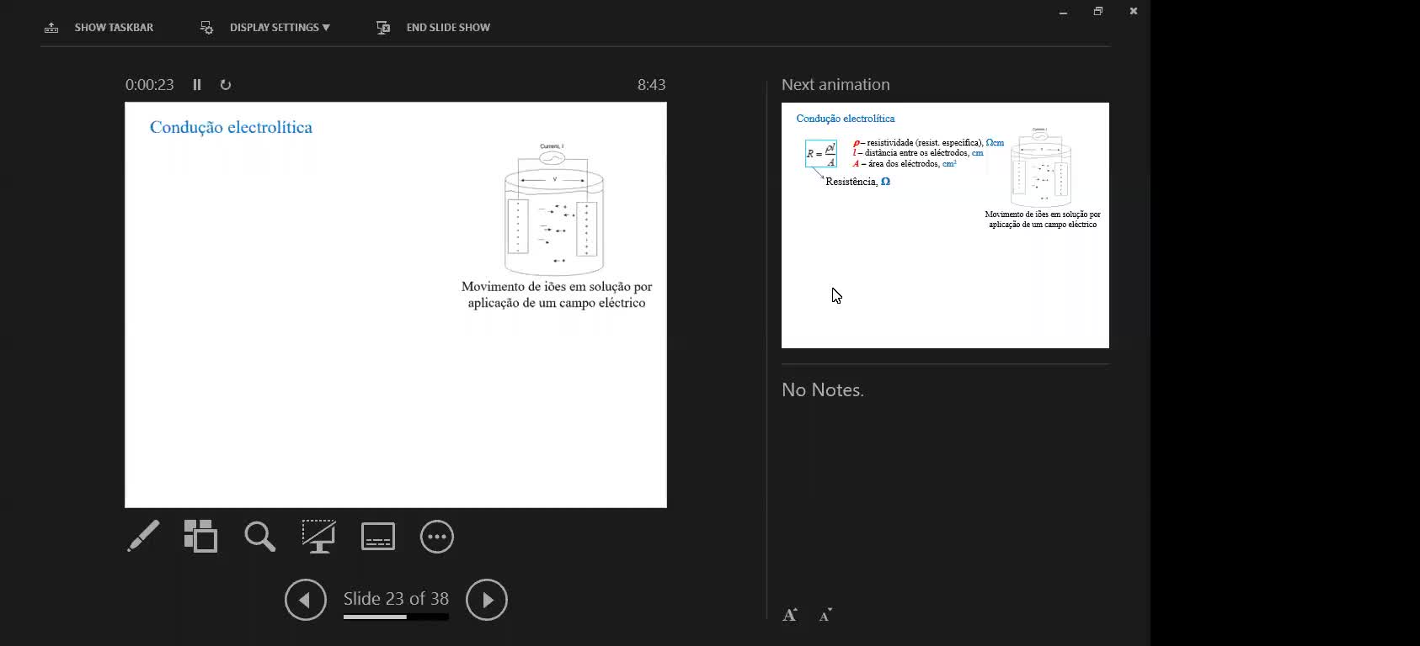Increase the notes text size
Screen dimensions: 1420x646
(x=790, y=615)
